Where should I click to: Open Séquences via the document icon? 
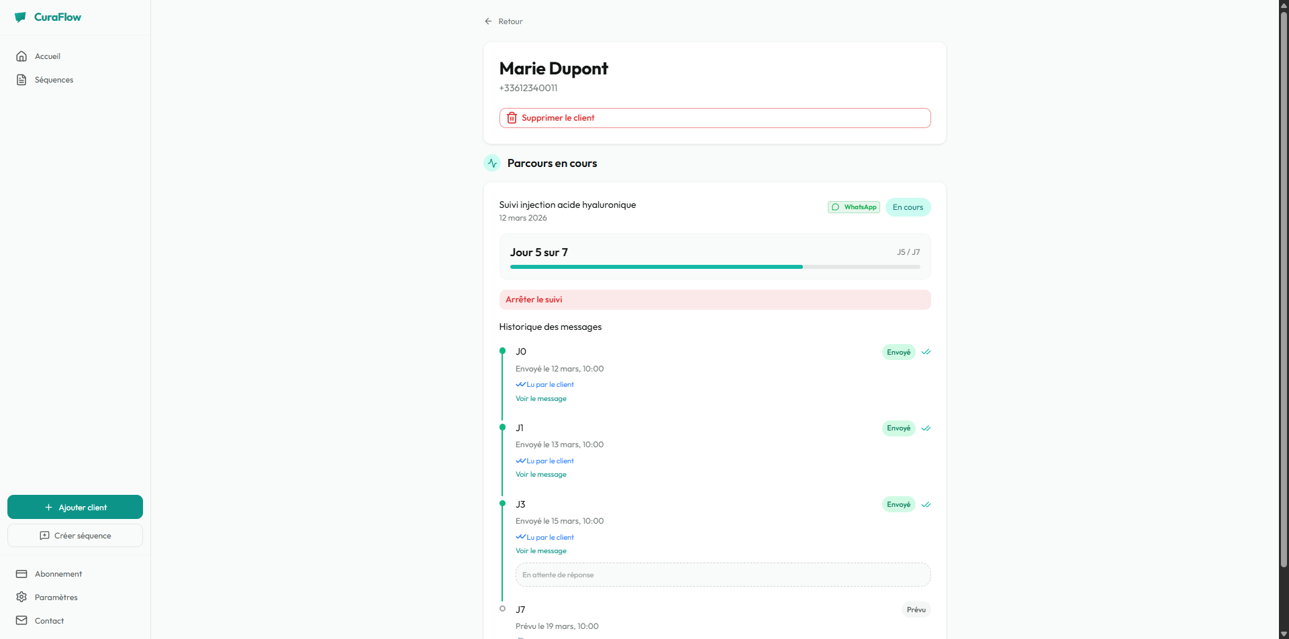pyautogui.click(x=21, y=79)
